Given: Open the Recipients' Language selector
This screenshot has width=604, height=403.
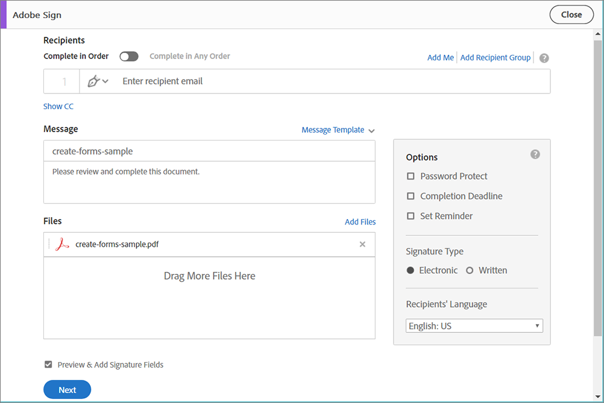Looking at the screenshot, I should coord(474,325).
